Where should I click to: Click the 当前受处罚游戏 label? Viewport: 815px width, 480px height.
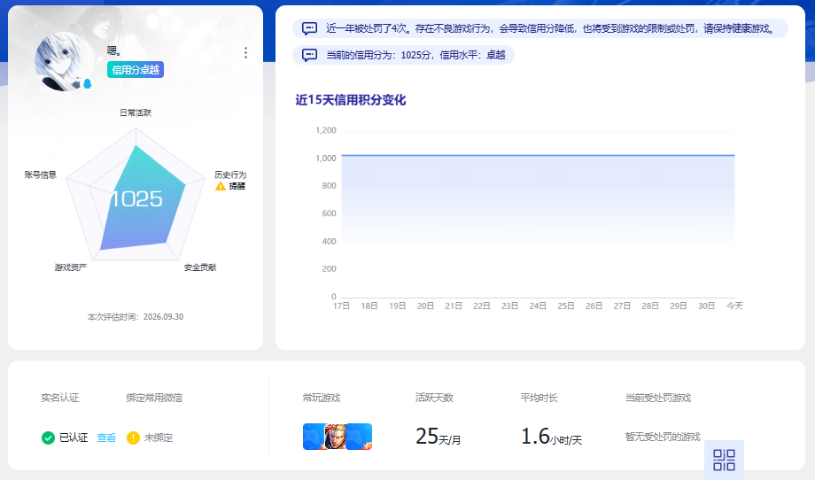pyautogui.click(x=658, y=398)
